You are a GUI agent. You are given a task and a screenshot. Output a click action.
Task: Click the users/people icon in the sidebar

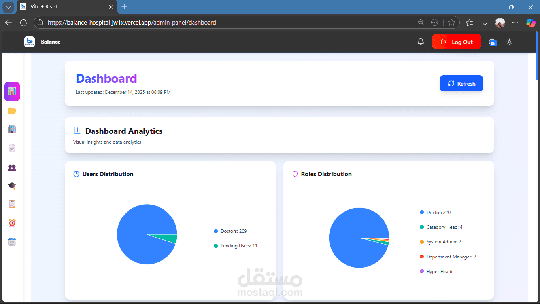click(12, 167)
